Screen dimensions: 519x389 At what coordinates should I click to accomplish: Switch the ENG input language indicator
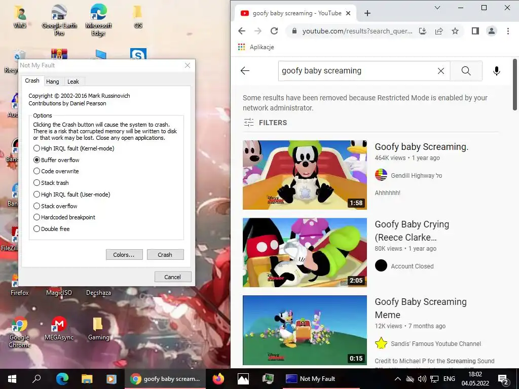(449, 379)
